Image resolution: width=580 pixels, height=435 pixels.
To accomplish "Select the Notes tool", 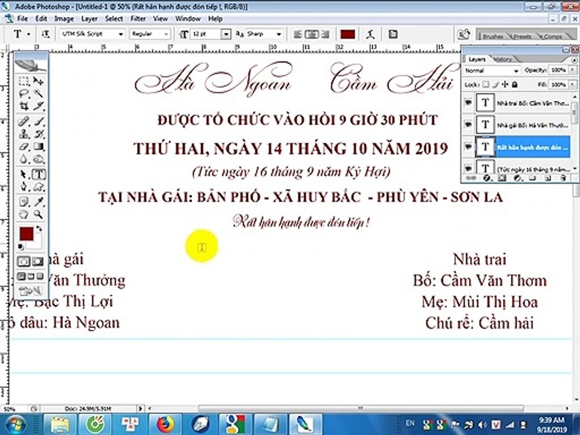I will click(24, 202).
